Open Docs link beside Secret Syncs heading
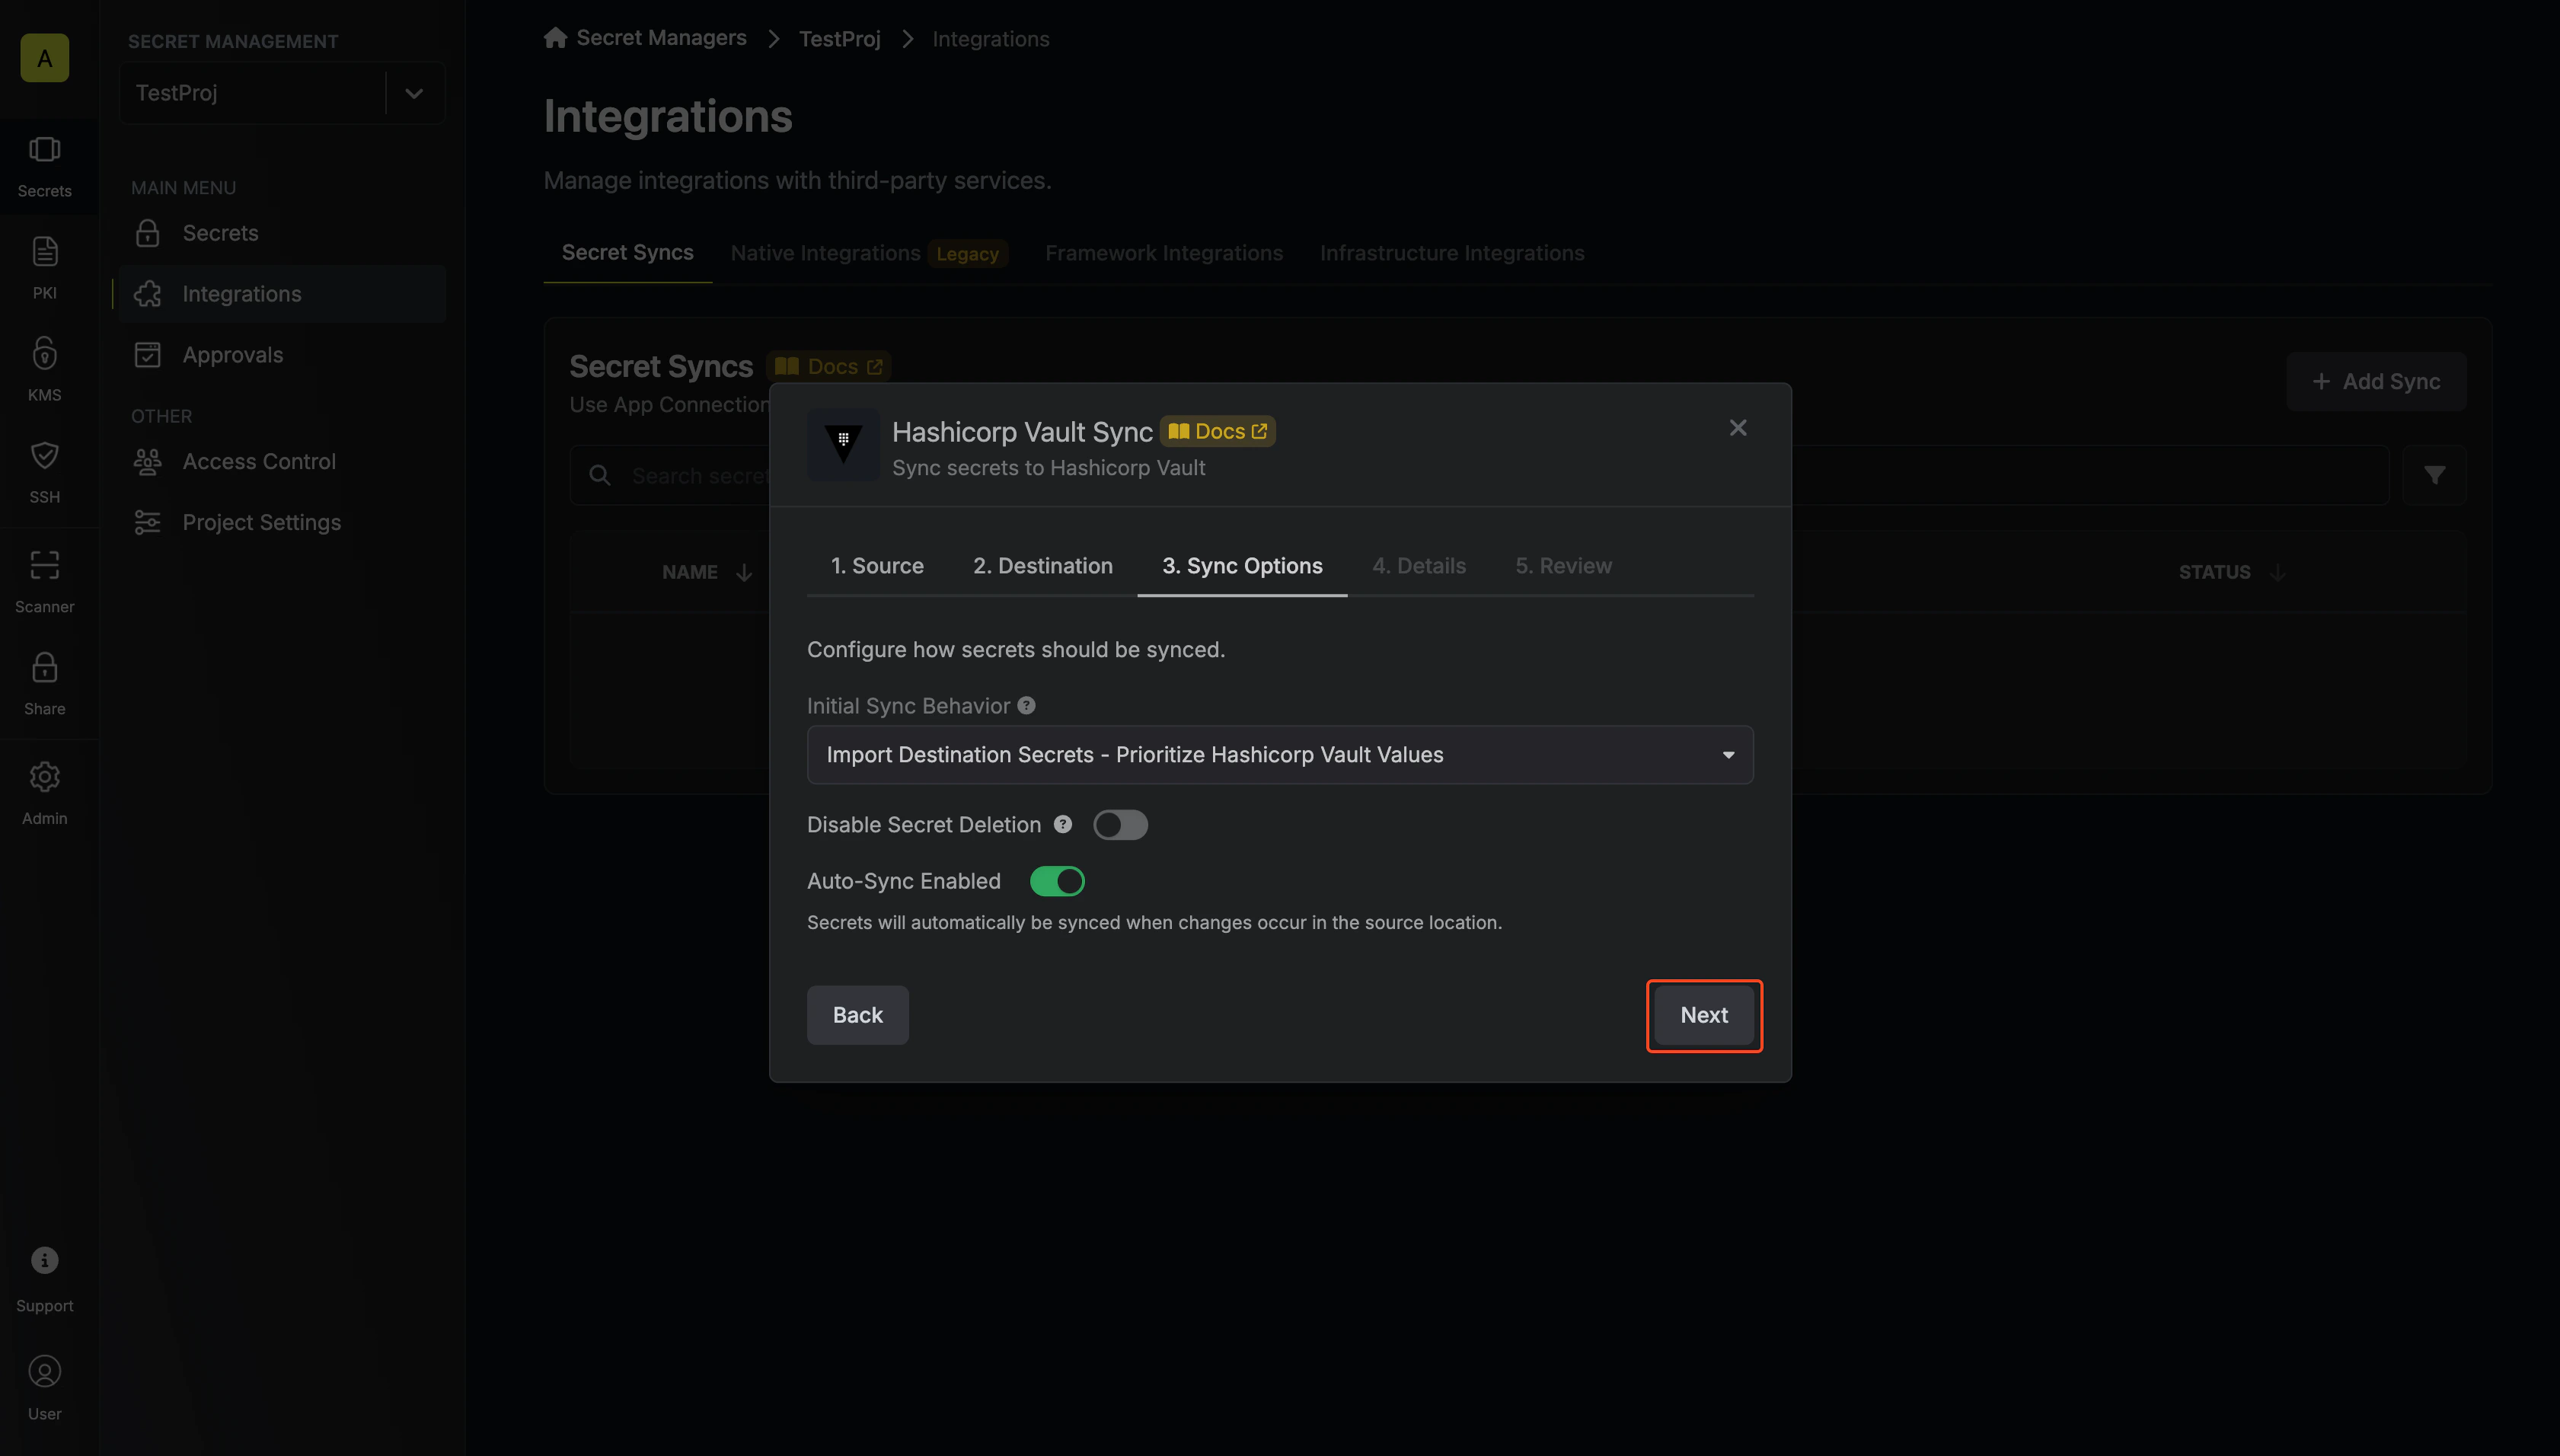This screenshot has width=2560, height=1456. click(828, 366)
